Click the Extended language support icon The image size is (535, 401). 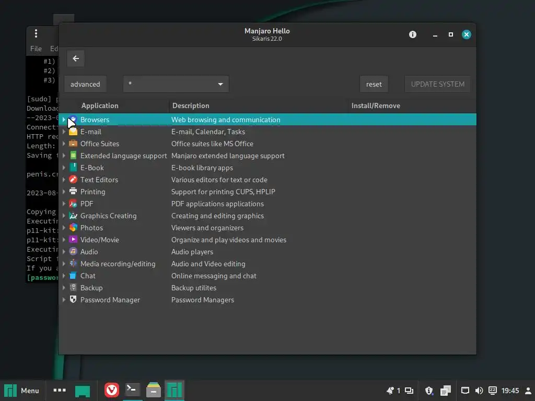[x=73, y=156]
